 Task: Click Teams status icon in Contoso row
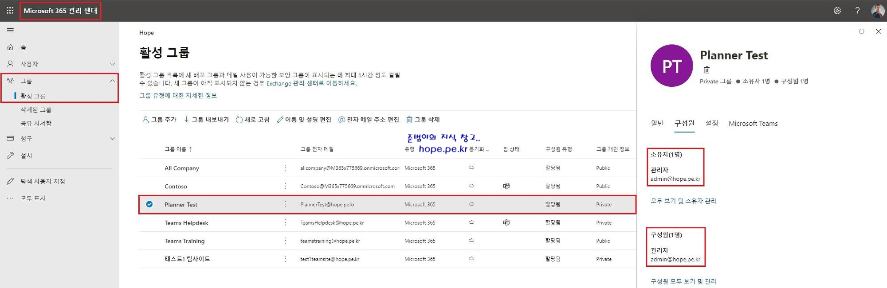(x=506, y=186)
